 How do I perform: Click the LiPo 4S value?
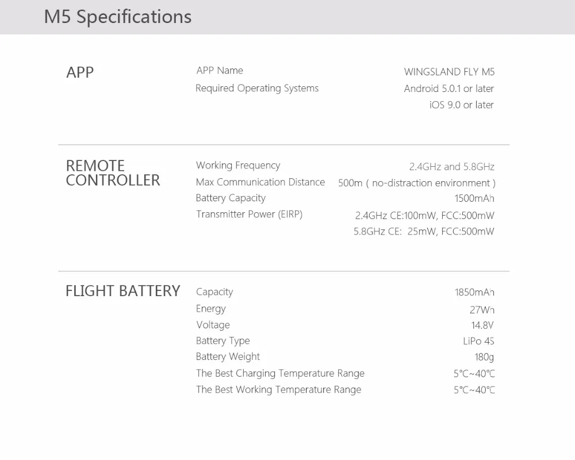pyautogui.click(x=478, y=341)
